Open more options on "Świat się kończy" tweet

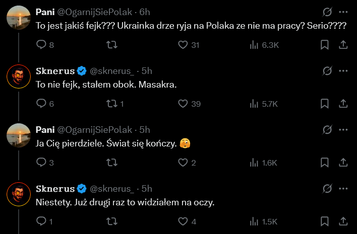click(x=343, y=130)
